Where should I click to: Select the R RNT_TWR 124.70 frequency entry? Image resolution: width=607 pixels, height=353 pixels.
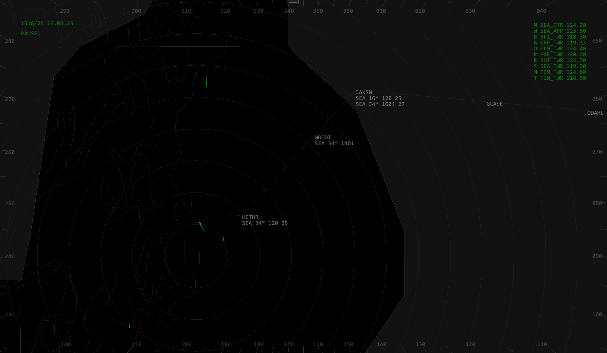(x=560, y=60)
